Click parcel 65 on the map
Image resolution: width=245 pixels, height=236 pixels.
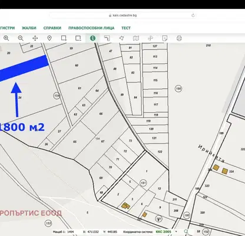(x=75, y=142)
